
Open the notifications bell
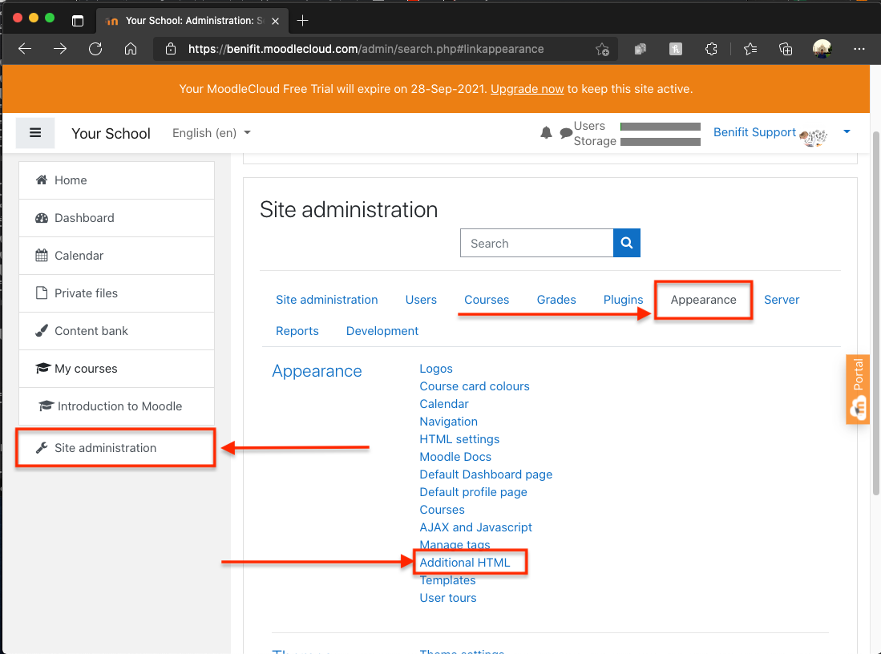(x=546, y=132)
